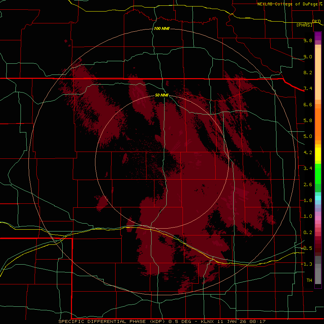Click the 1.0 value on the color scale
The image size is (324, 324).
pos(308,216)
